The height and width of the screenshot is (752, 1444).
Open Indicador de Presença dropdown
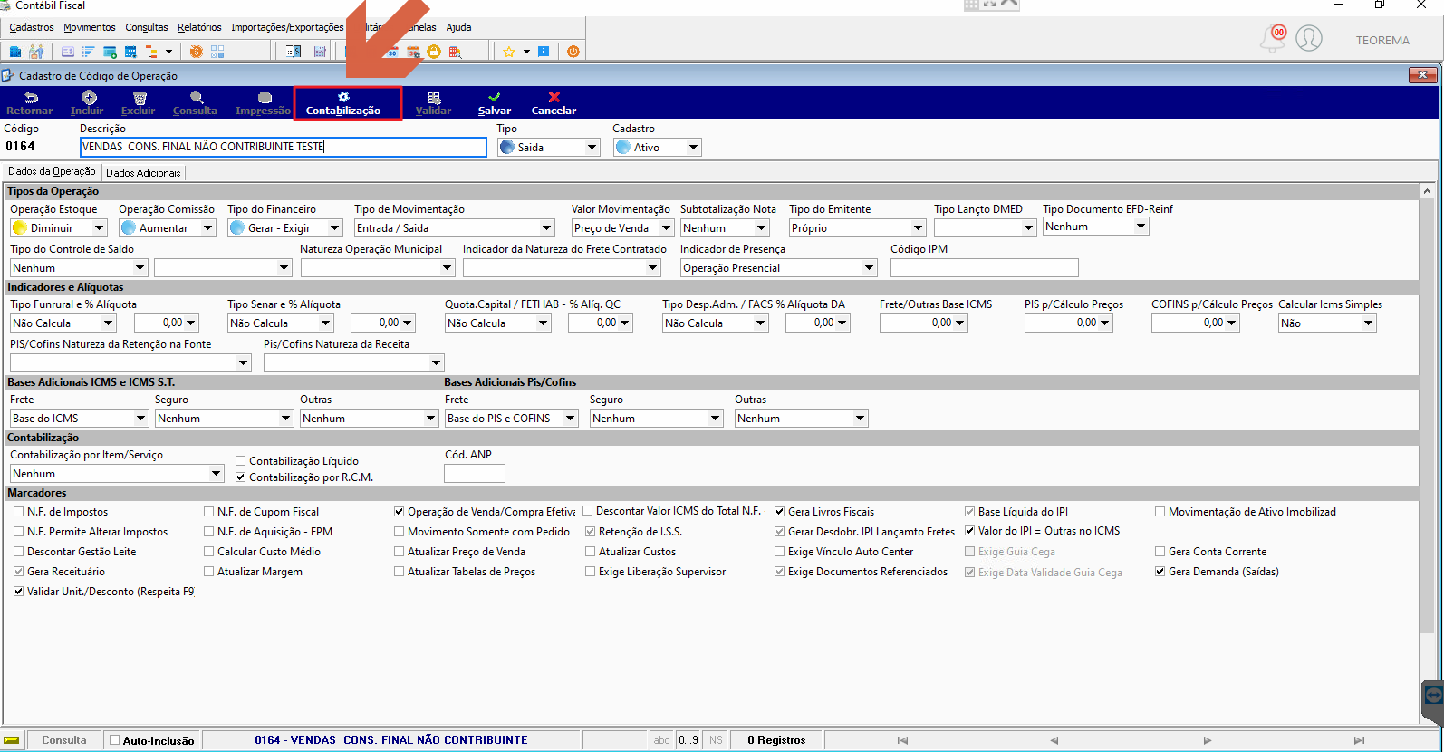pos(779,268)
